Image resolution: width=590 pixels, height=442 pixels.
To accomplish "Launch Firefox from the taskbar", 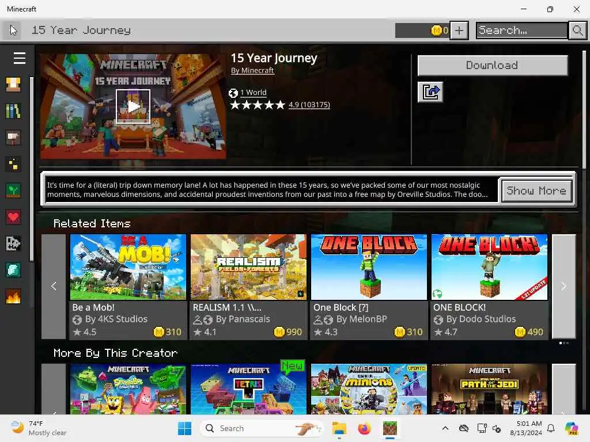I will (364, 428).
